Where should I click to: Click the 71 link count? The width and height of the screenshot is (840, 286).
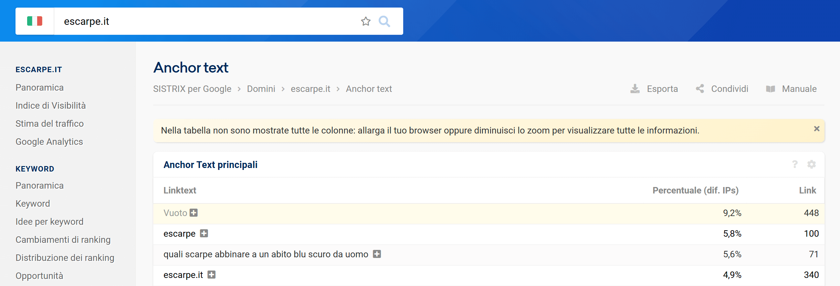(x=814, y=254)
